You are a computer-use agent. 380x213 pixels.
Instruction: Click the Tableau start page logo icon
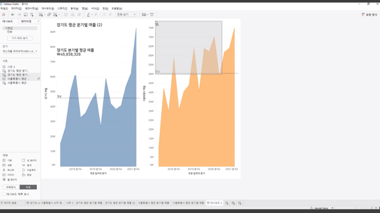click(4, 14)
